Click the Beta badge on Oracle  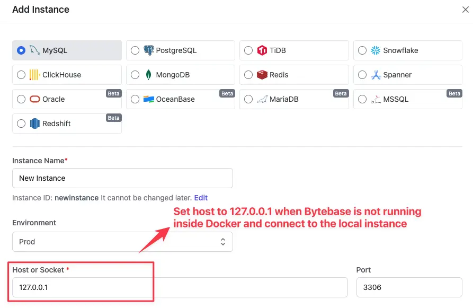tap(114, 93)
